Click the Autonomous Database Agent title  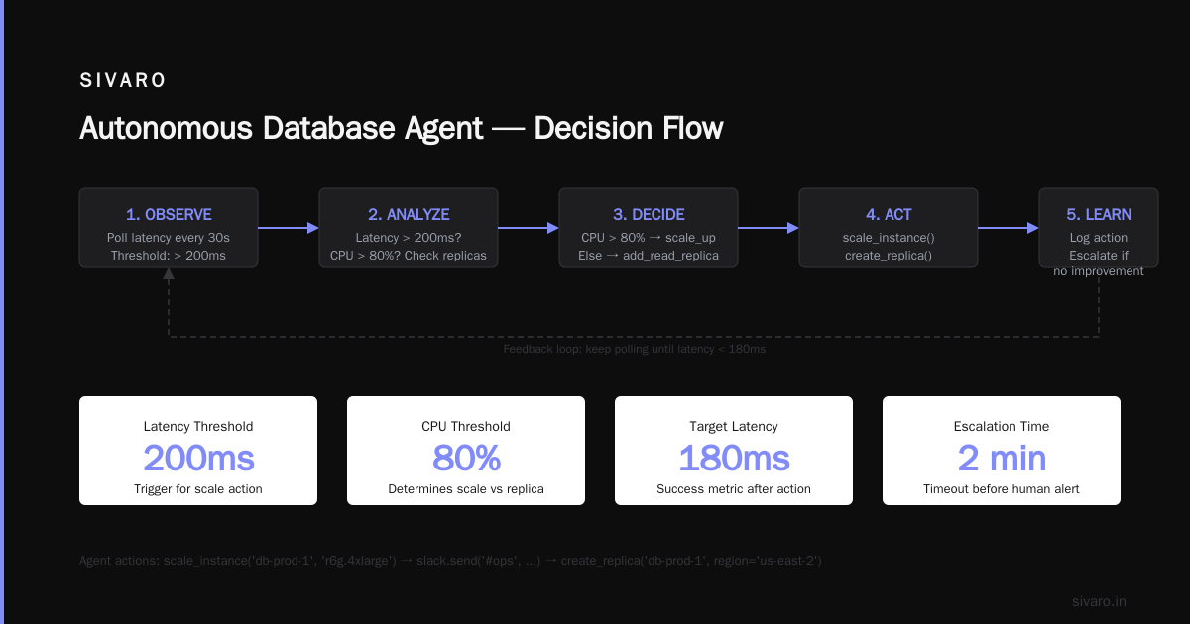[x=402, y=129]
